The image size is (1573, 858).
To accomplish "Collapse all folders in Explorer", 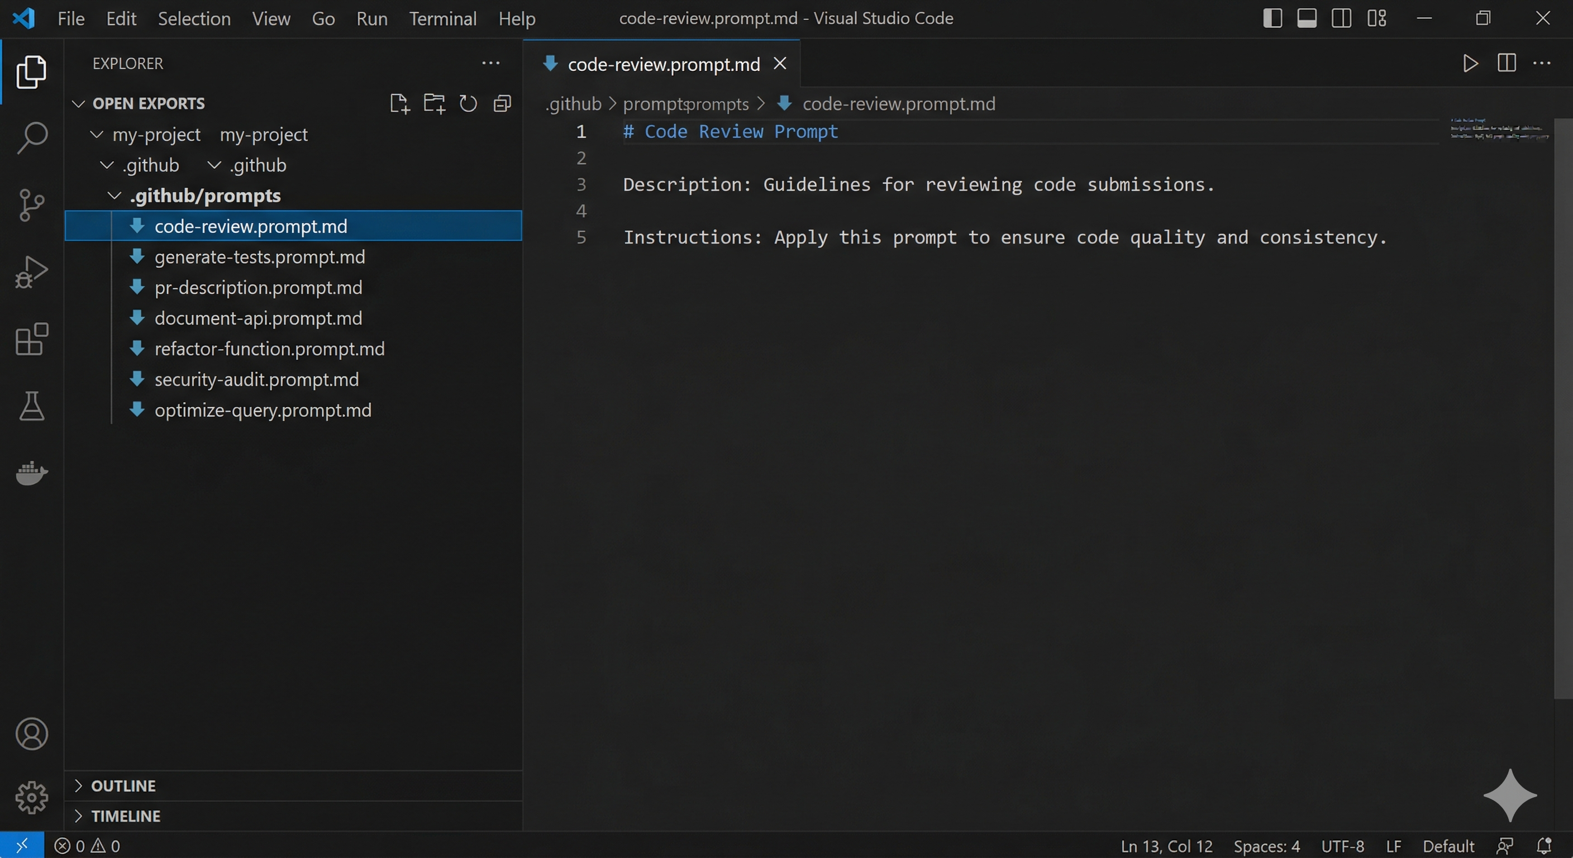I will (x=501, y=103).
